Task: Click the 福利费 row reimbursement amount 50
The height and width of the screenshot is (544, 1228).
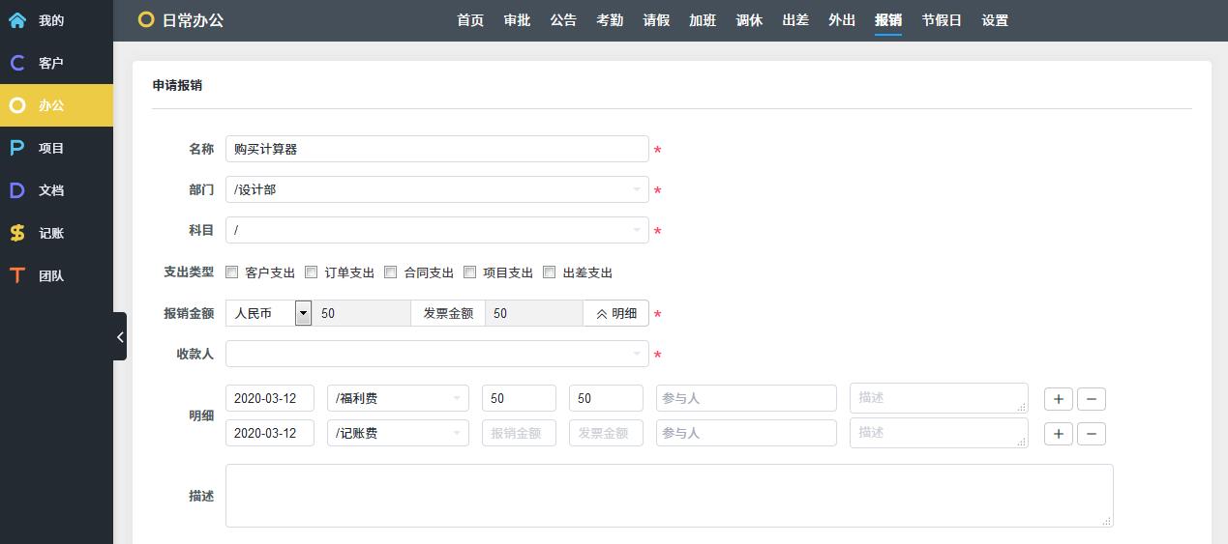Action: [519, 398]
